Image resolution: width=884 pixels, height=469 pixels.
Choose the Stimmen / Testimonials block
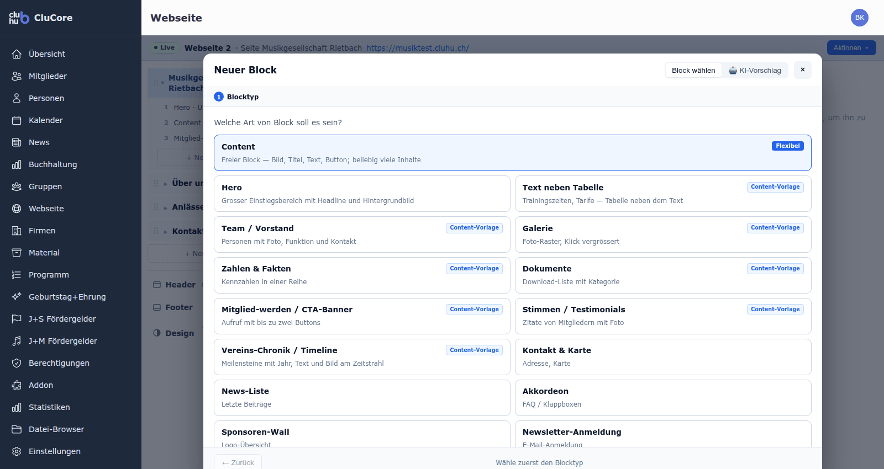coord(663,316)
